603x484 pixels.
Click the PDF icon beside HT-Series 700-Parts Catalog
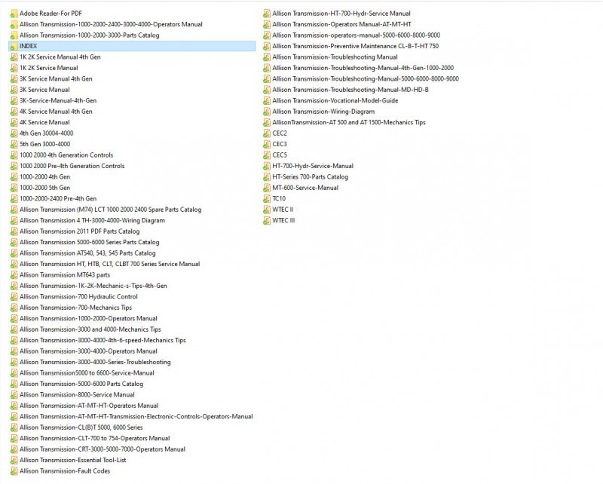[x=267, y=177]
